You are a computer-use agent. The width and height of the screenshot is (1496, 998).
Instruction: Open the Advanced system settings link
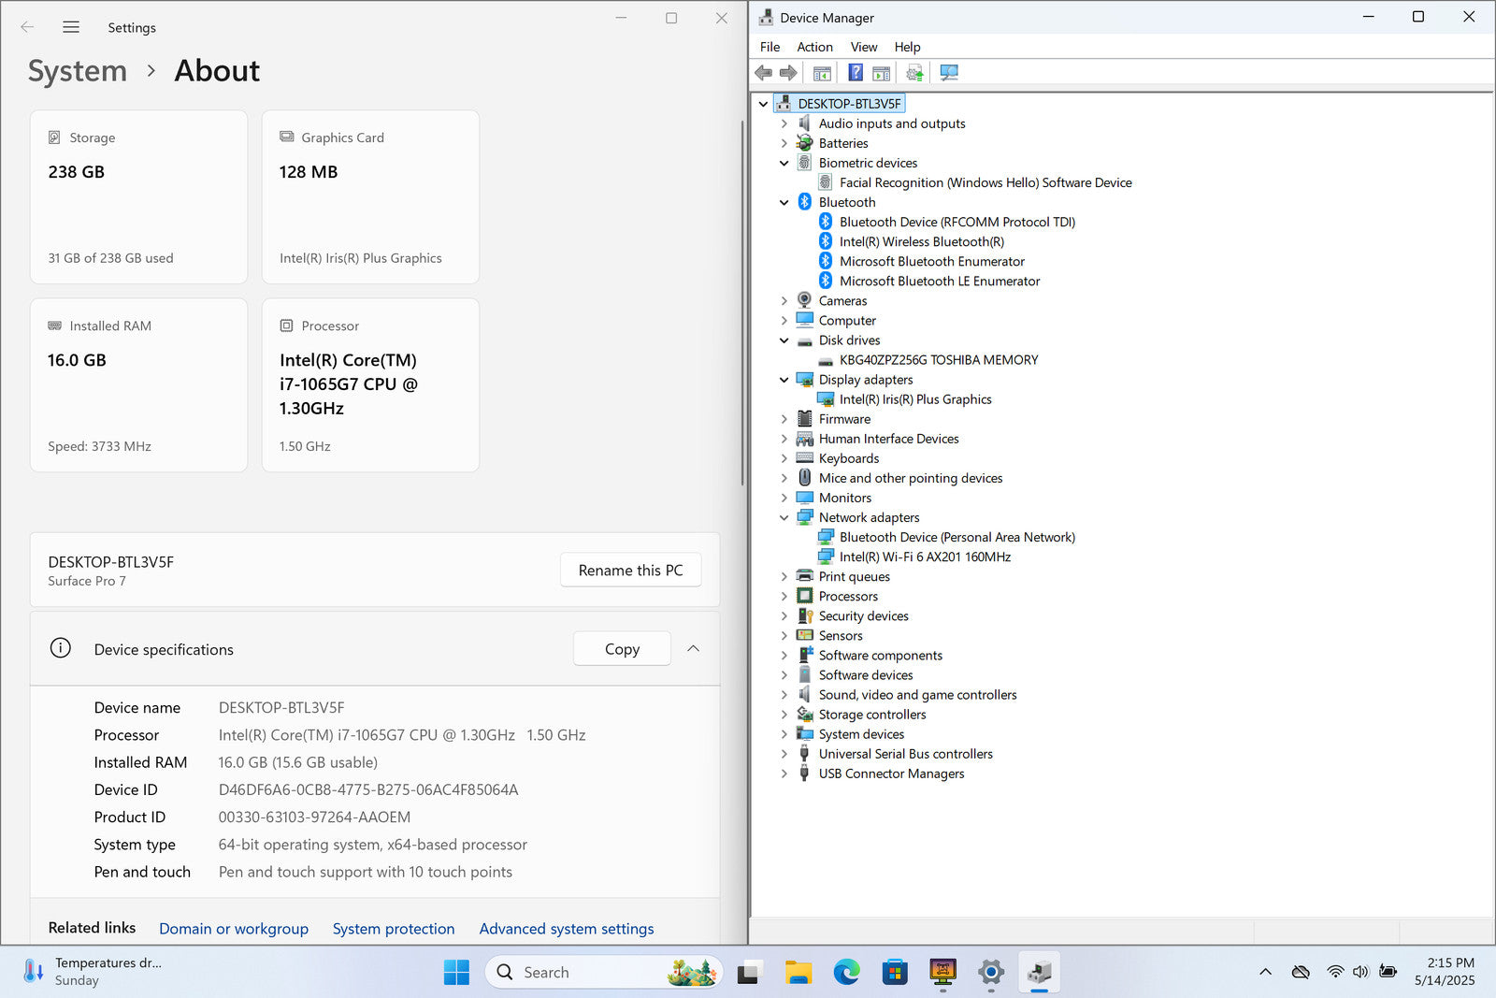click(x=567, y=928)
